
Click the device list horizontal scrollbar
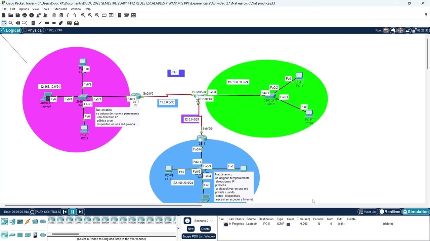65,234
